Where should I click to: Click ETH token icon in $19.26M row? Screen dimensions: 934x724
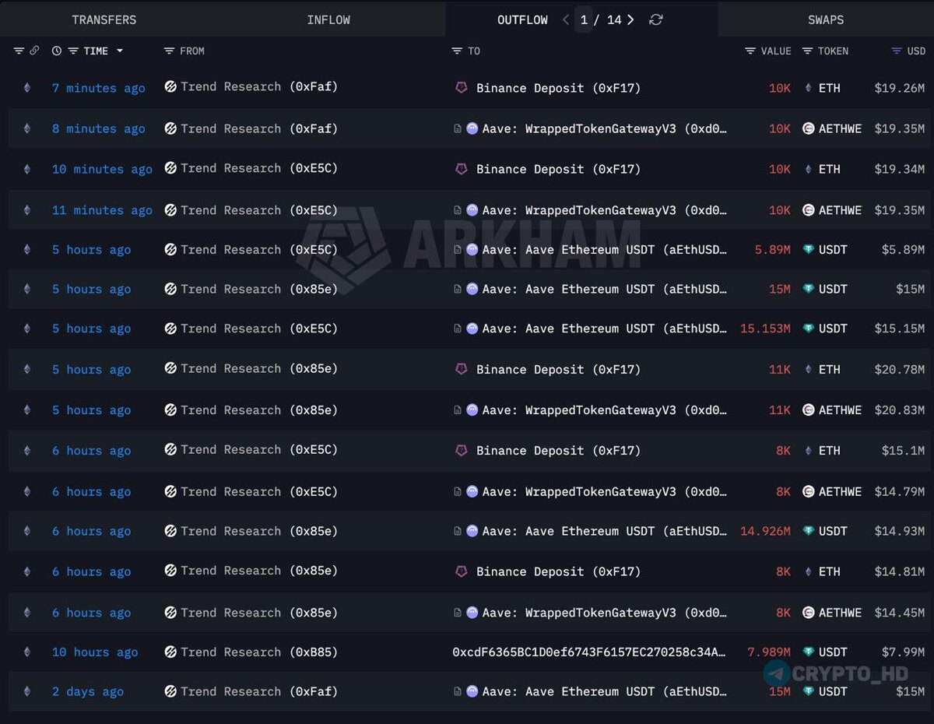click(808, 88)
